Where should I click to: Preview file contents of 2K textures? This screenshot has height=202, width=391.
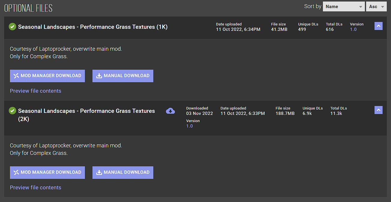[x=35, y=188]
